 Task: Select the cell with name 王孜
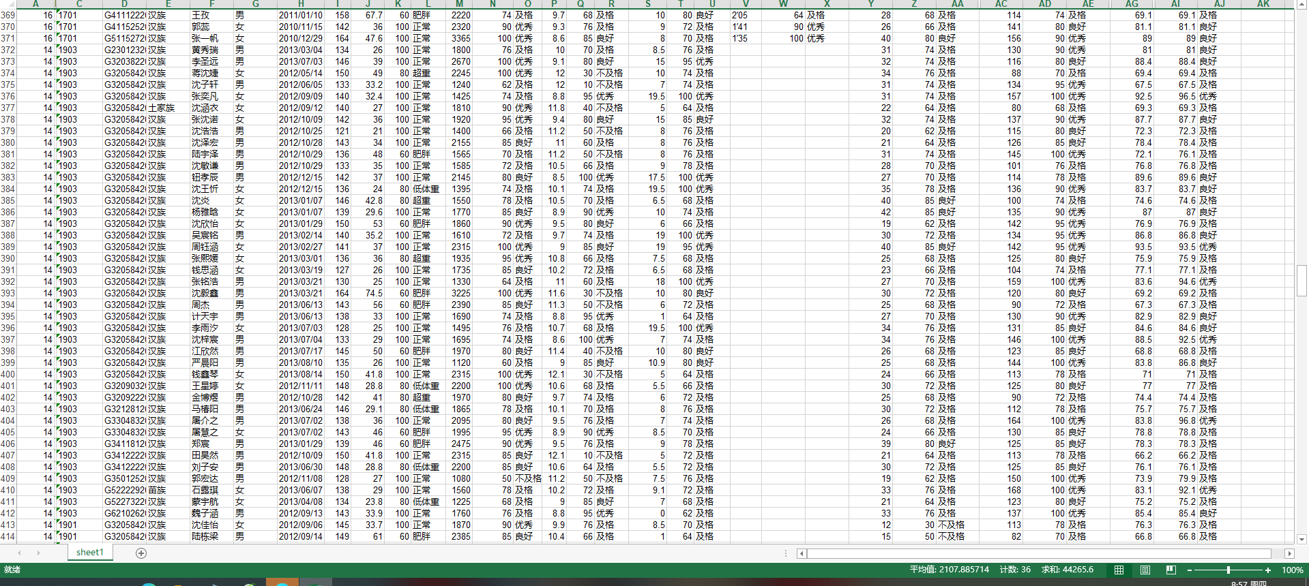(211, 15)
